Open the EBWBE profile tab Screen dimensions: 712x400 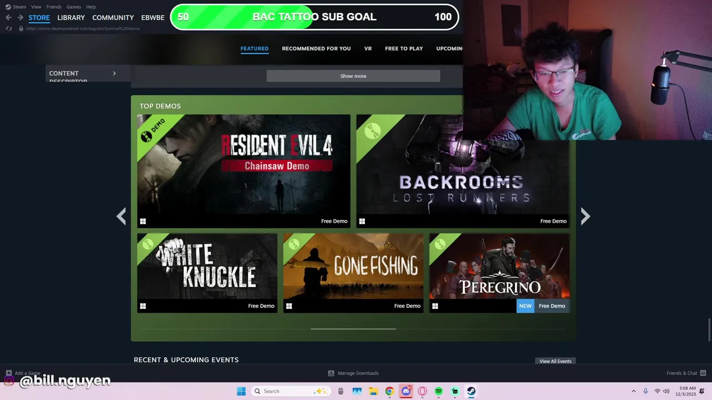pyautogui.click(x=153, y=18)
